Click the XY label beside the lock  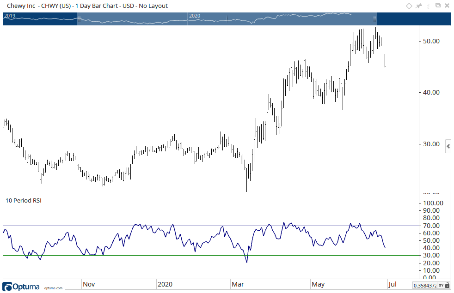coord(441,286)
